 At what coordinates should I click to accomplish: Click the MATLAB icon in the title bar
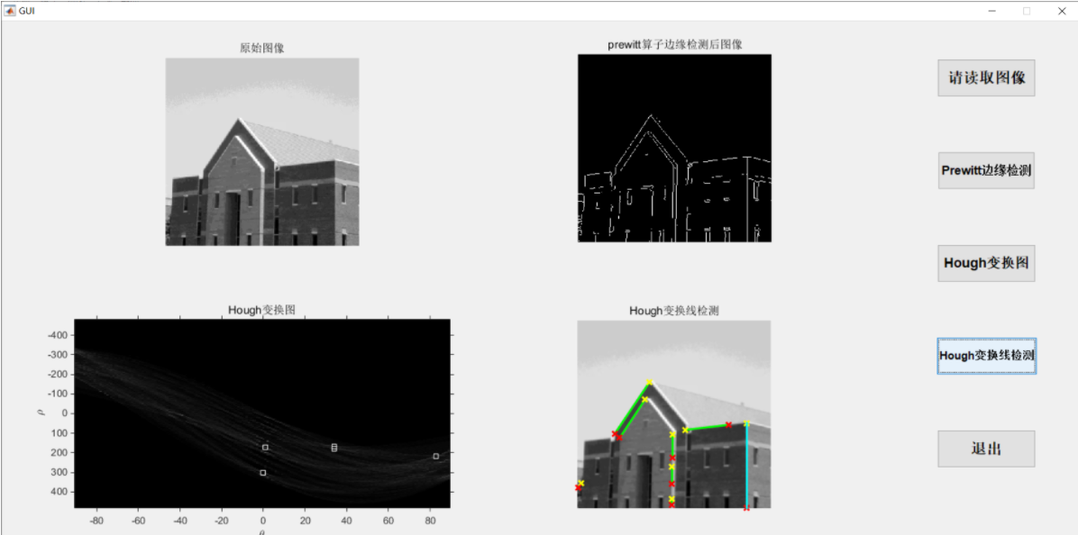point(10,11)
